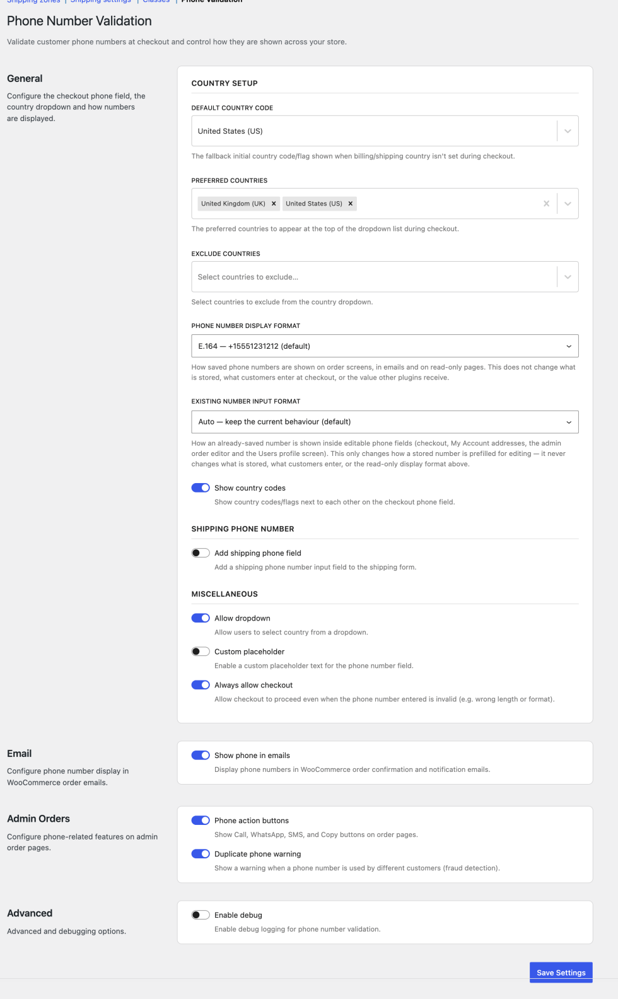Click into Exclude Countries search field
This screenshot has width=618, height=999.
374,277
